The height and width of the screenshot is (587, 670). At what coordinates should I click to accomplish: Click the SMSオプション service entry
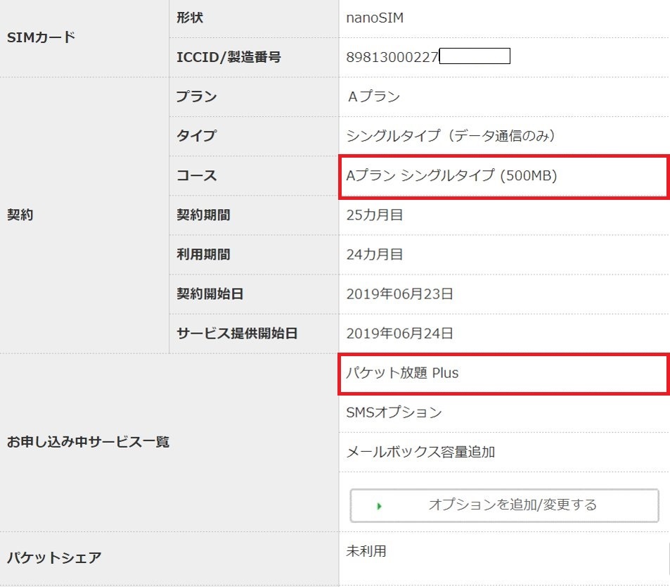pyautogui.click(x=394, y=412)
